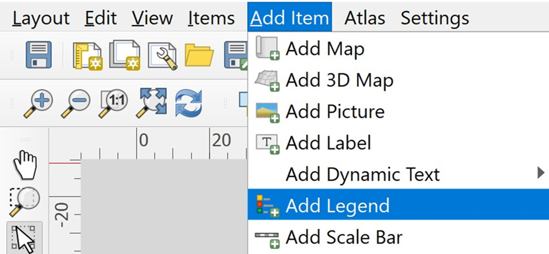Click the Refresh View icon
This screenshot has height=254, width=549.
[x=188, y=104]
